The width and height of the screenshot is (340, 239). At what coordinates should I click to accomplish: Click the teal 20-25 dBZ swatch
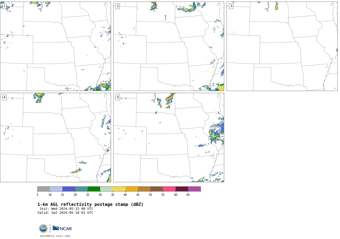(81, 189)
